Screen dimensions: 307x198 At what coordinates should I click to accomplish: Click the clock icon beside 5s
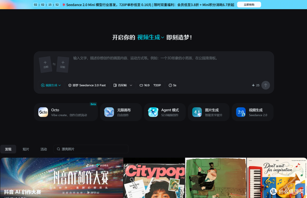pos(170,85)
